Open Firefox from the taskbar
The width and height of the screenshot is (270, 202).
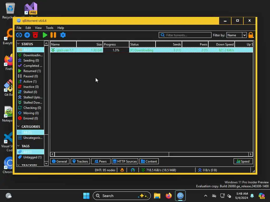pyautogui.click(x=168, y=196)
